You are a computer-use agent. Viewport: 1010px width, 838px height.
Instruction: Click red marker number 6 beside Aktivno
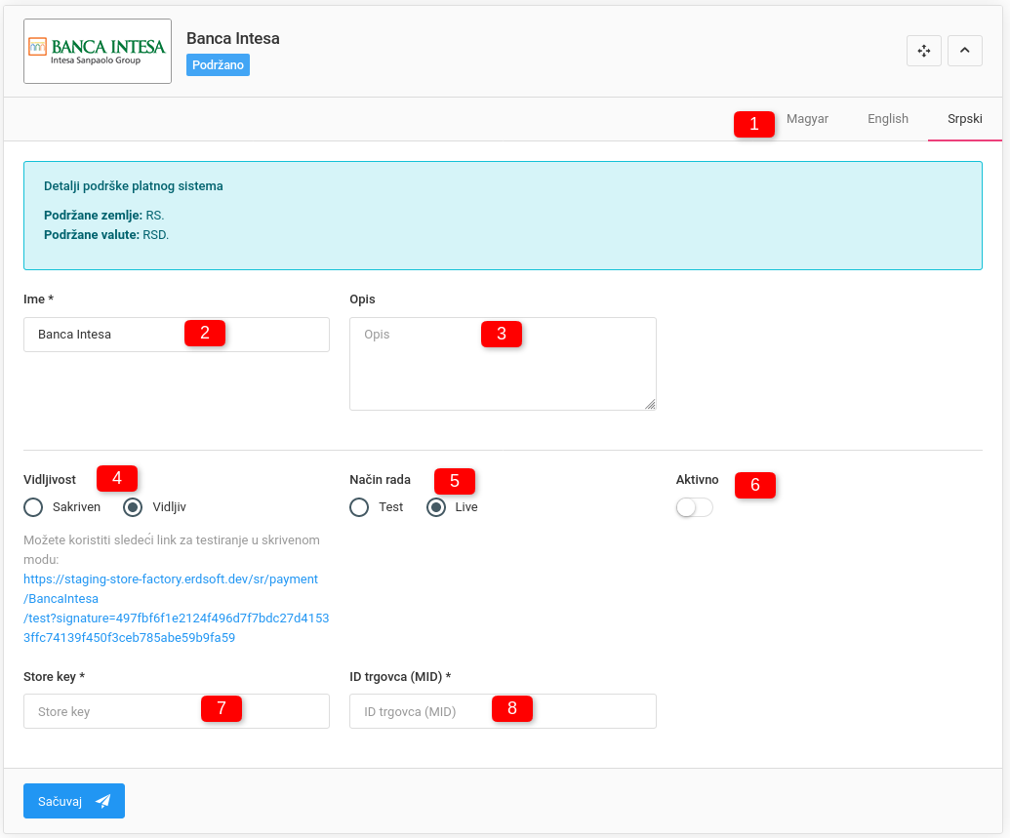(x=754, y=485)
